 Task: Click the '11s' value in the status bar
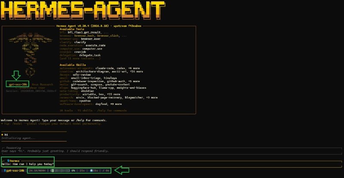click(x=95, y=171)
